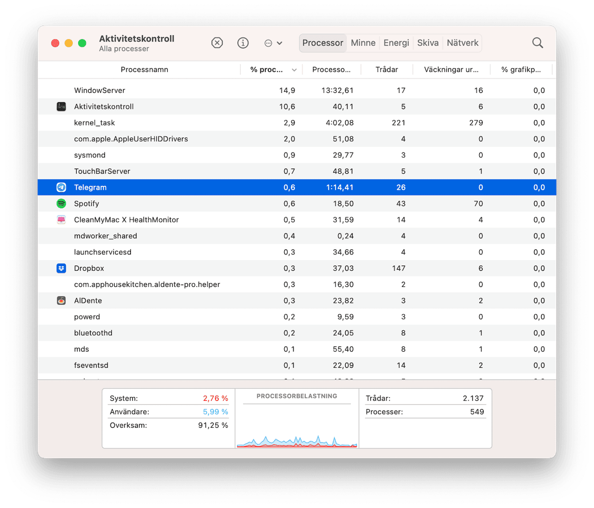Click the CleanMyMac X HealthMonitor icon
This screenshot has height=508, width=594.
61,220
